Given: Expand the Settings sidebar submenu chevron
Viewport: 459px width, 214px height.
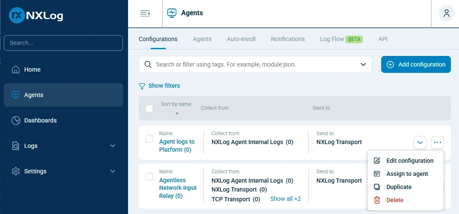Looking at the screenshot, I should coord(113,171).
